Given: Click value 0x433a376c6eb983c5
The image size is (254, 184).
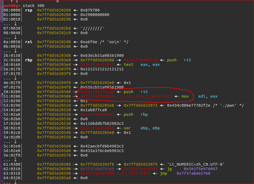Looking at the screenshot, I should click(x=102, y=151).
